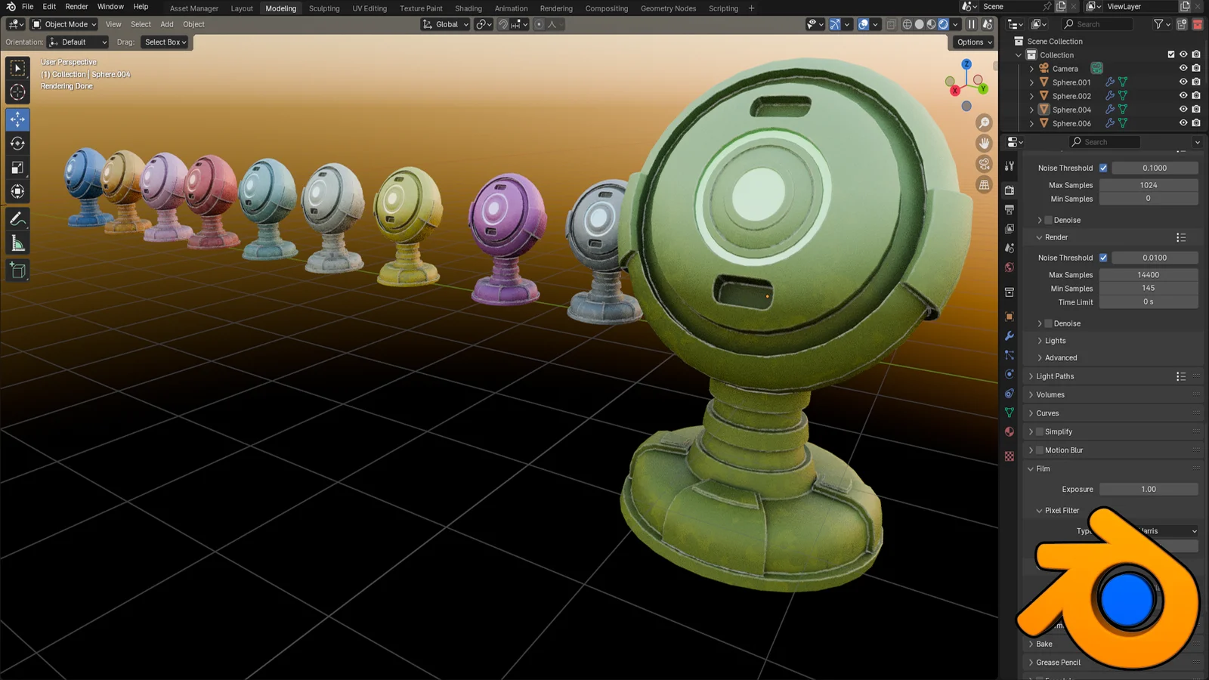
Task: Open the Options dropdown in viewport
Action: coord(973,42)
